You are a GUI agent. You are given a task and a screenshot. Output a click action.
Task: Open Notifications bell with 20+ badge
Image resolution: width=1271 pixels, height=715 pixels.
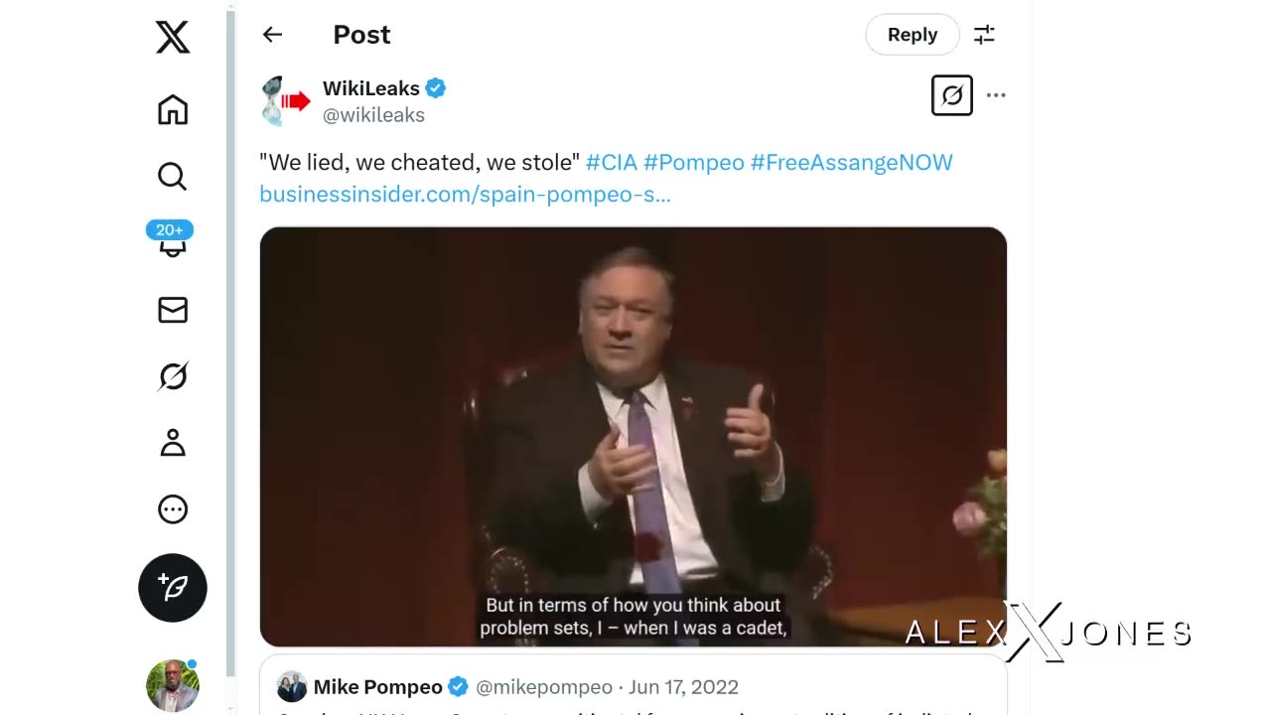tap(172, 239)
